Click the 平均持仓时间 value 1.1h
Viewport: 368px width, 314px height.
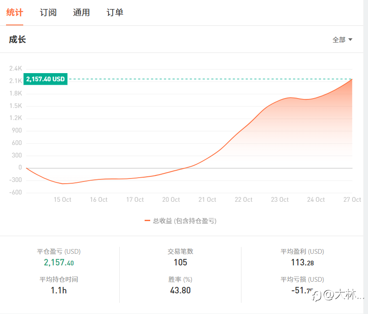coord(59,290)
